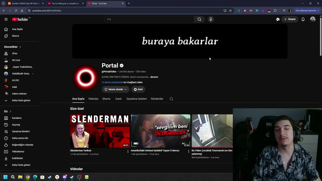Start voice search with the microphone
Image resolution: width=322 pixels, height=181 pixels.
[211, 19]
